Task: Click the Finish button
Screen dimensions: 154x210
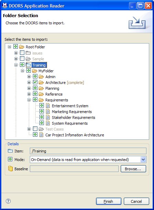Action: [x=109, y=201]
